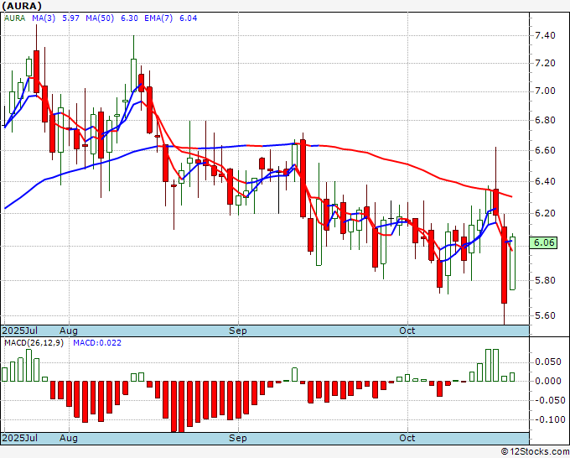This screenshot has height=458, width=570.
Task: Click the 7.40 price axis label
Action: (545, 36)
